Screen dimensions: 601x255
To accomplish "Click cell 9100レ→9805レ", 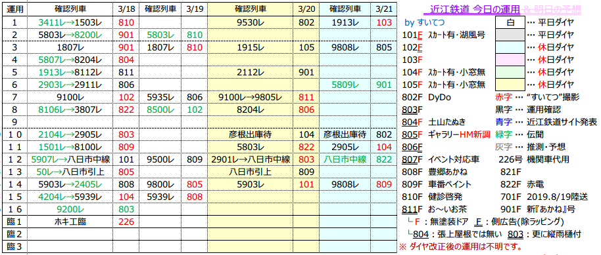I will tap(250, 97).
